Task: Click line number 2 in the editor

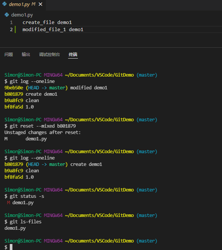Action: pyautogui.click(x=11, y=30)
